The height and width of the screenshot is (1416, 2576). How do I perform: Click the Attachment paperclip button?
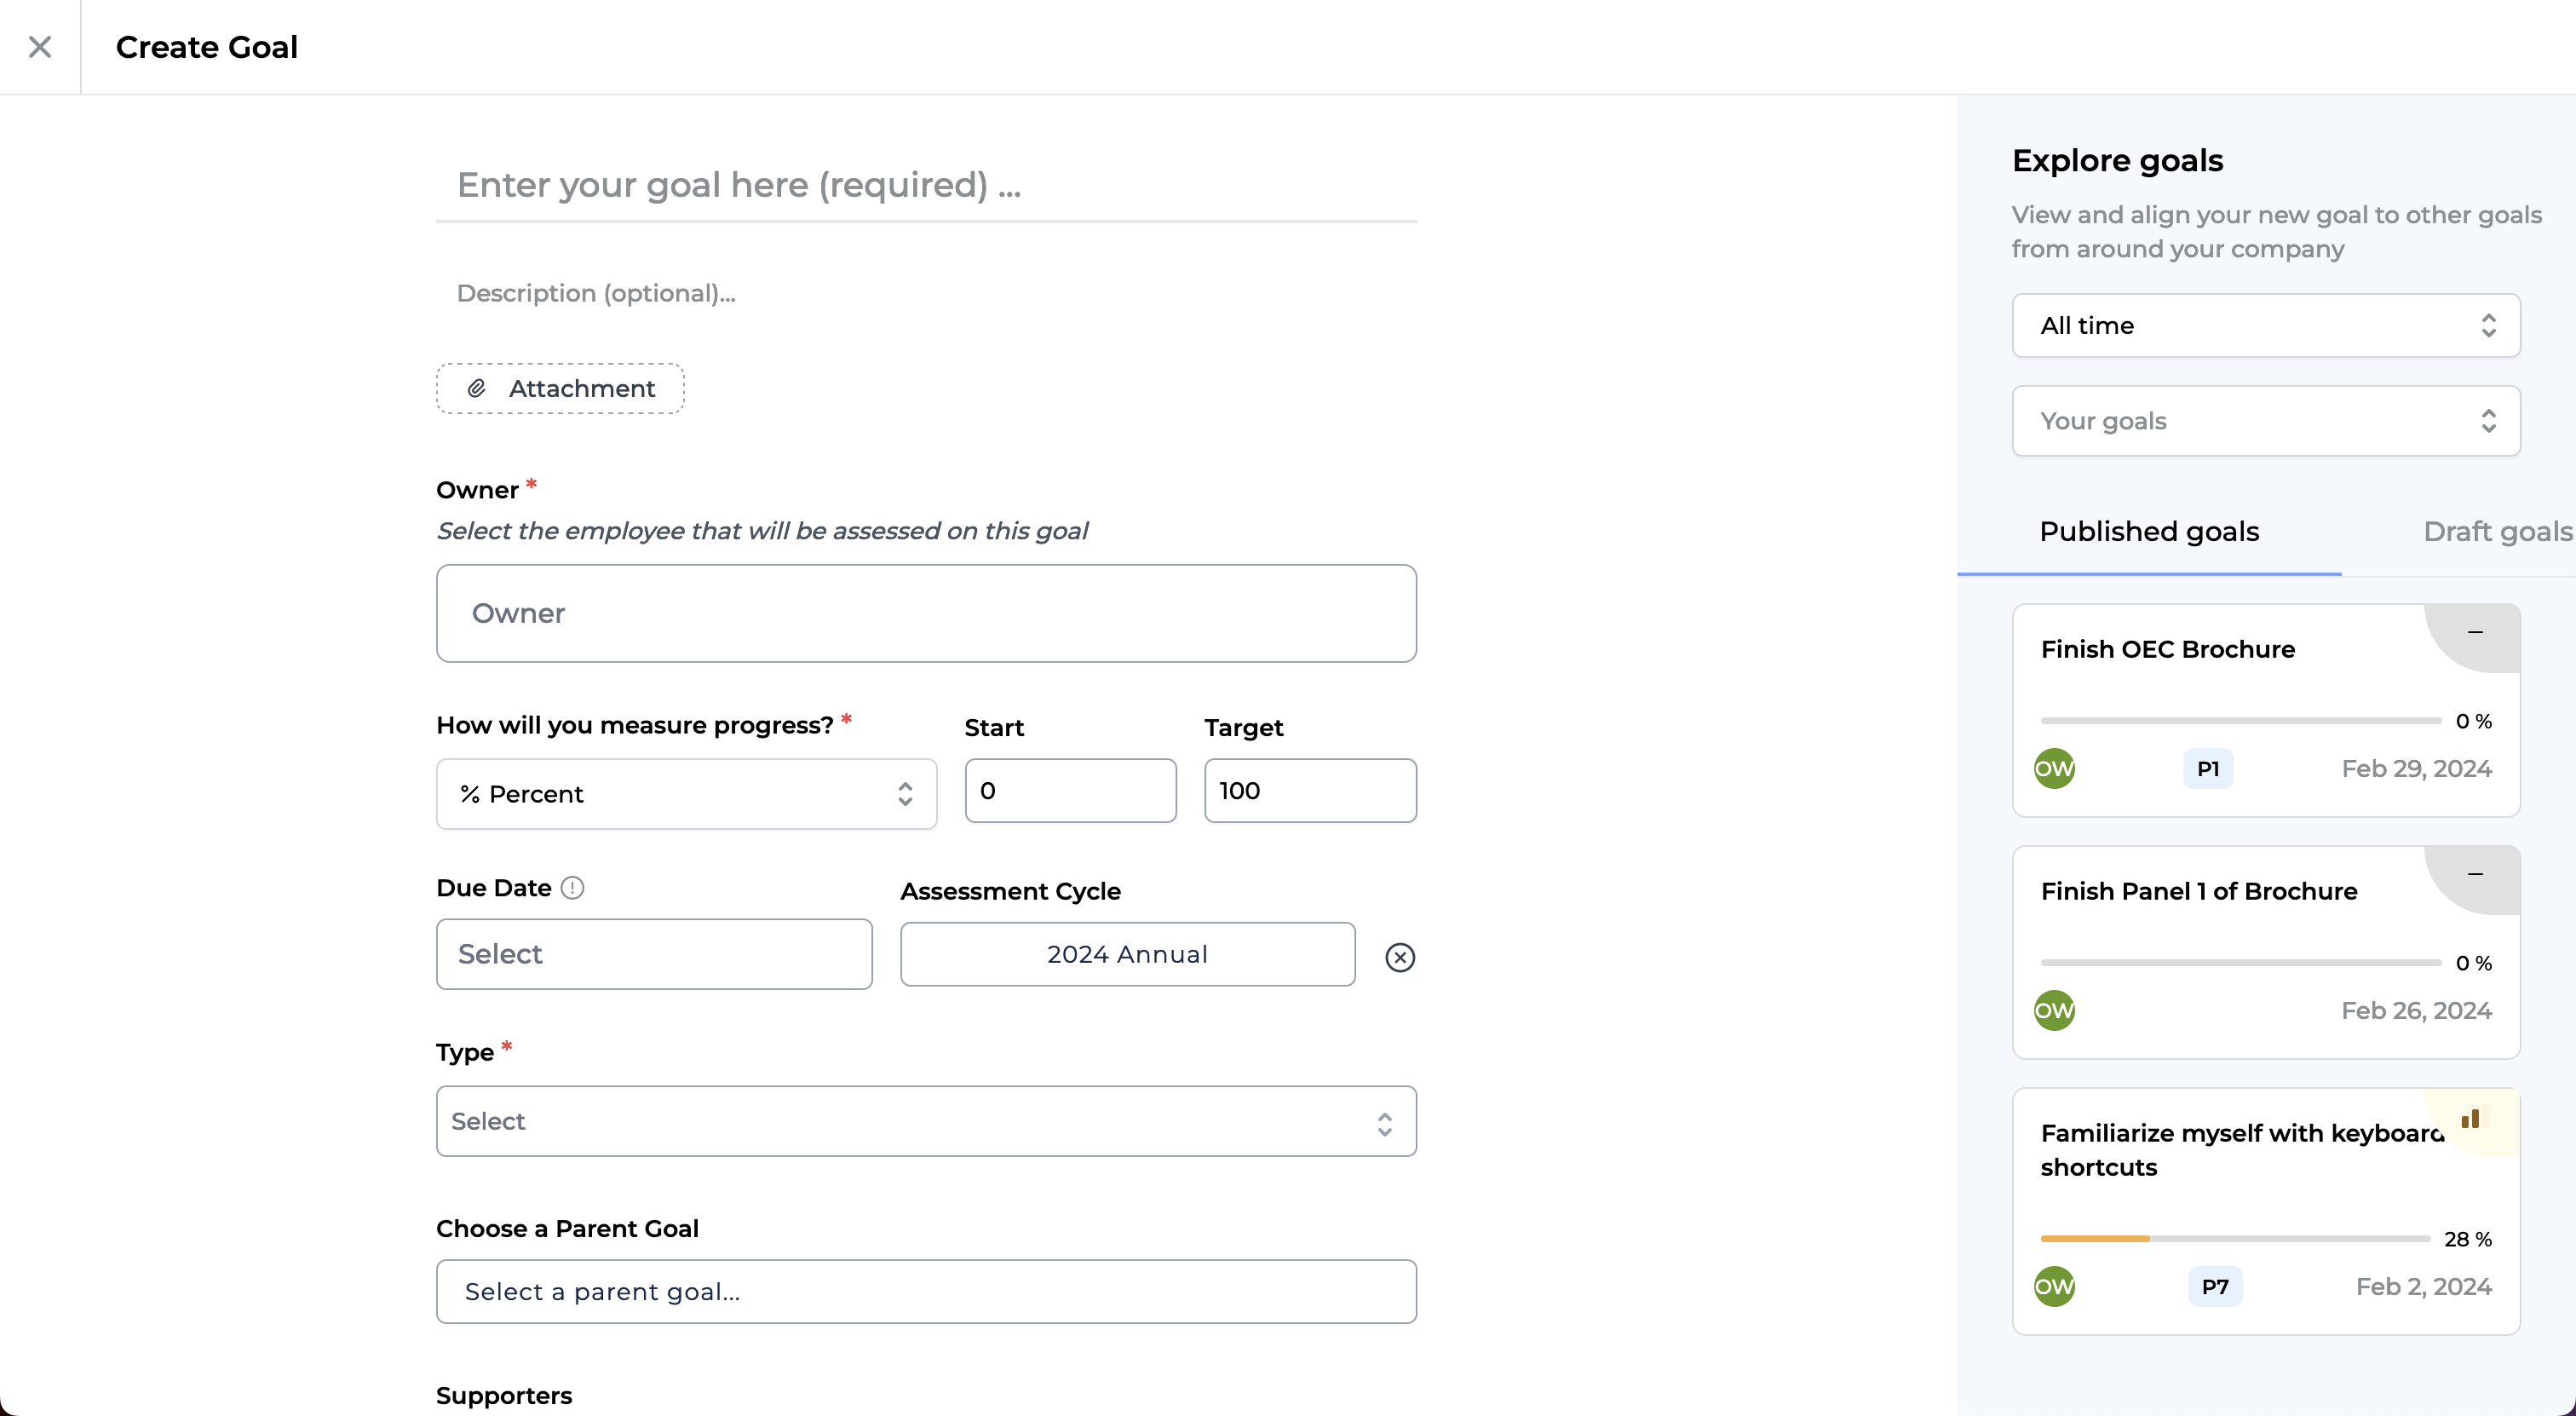tap(560, 389)
